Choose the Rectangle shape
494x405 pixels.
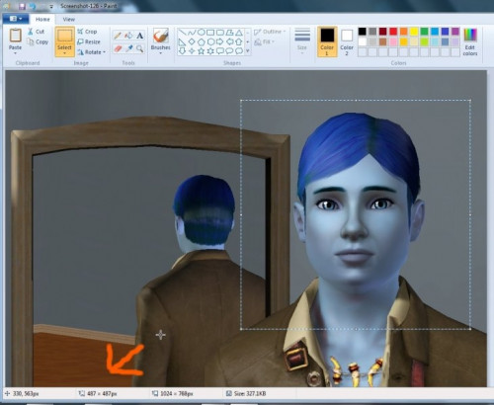(210, 33)
